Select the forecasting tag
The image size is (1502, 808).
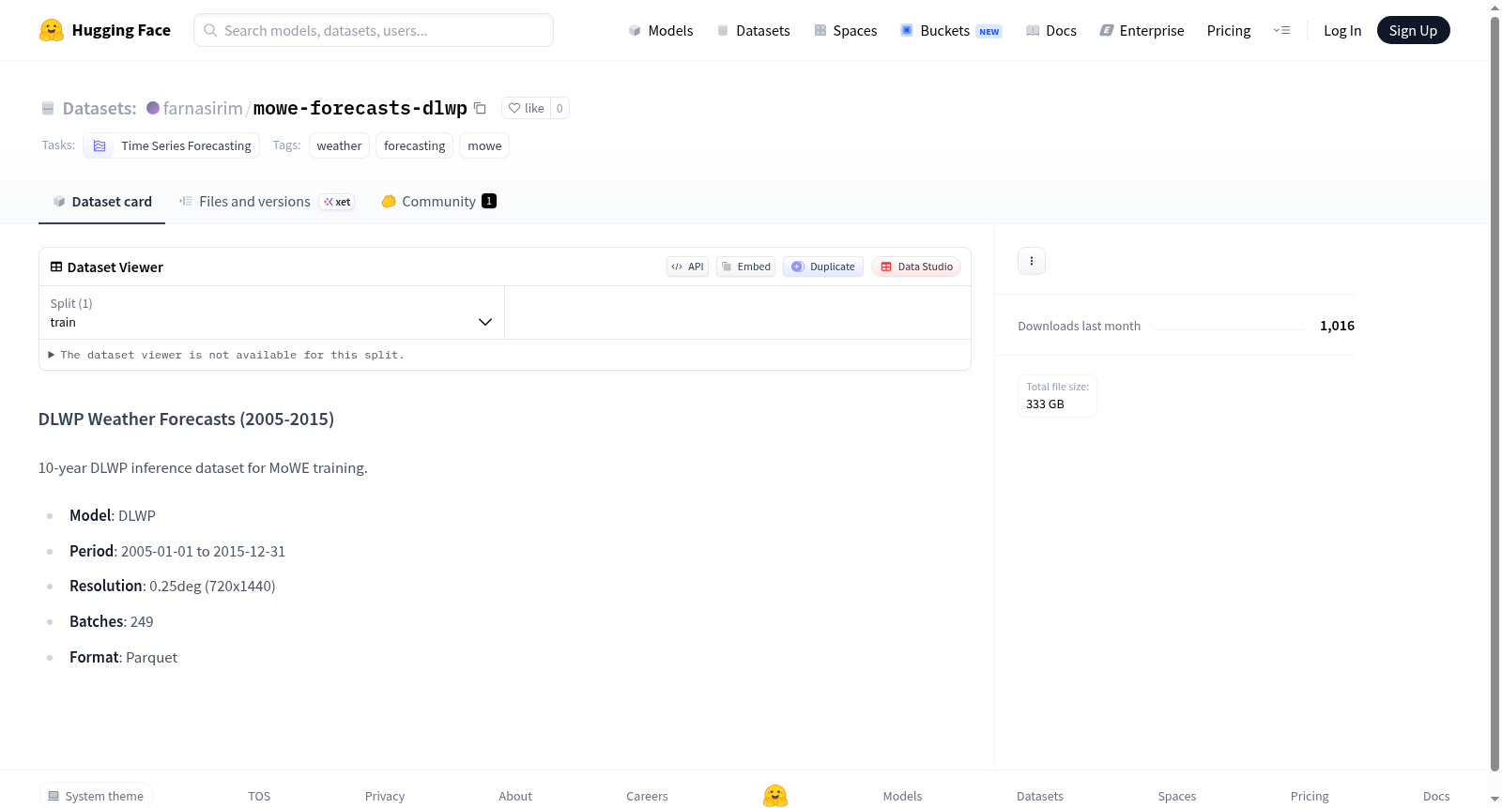(415, 145)
